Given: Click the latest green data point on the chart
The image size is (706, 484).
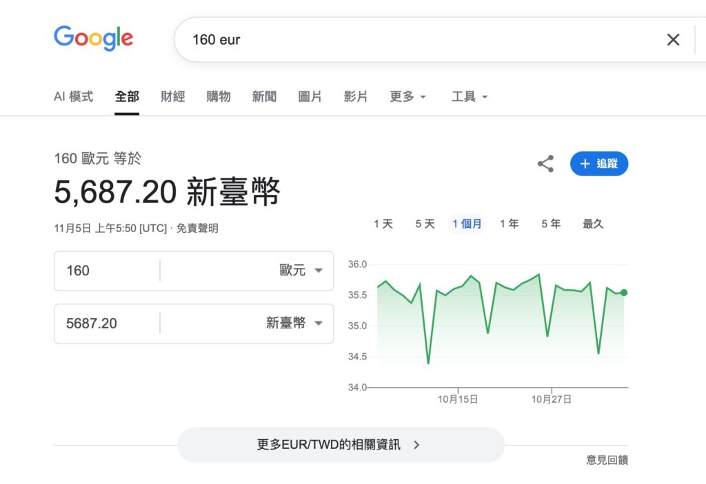Looking at the screenshot, I should tap(623, 292).
